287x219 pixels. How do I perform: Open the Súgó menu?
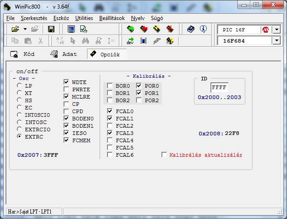(157, 18)
